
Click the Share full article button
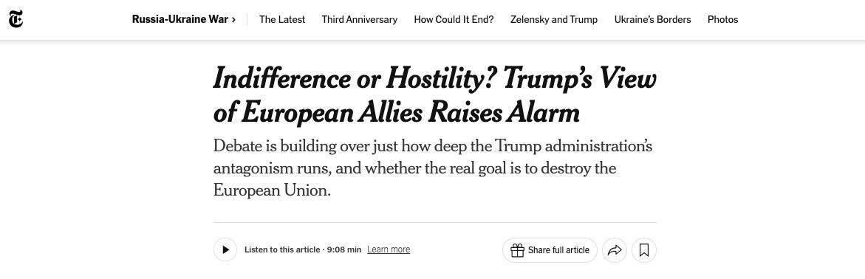pyautogui.click(x=550, y=250)
